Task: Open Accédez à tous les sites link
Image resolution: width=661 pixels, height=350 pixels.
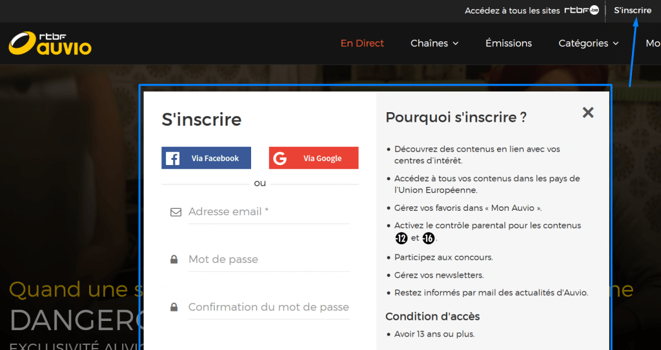Action: [512, 10]
